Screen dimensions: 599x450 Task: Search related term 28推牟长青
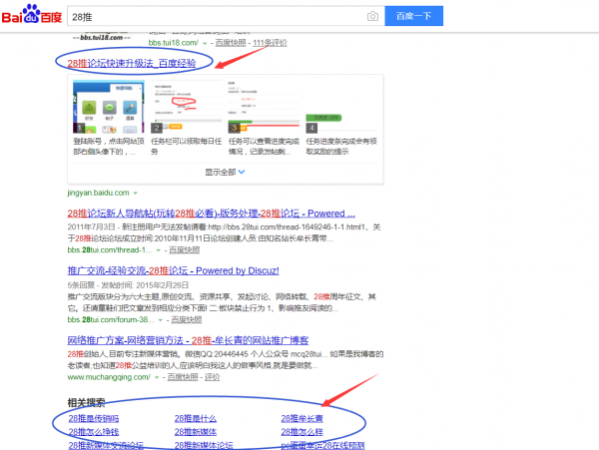tap(301, 418)
